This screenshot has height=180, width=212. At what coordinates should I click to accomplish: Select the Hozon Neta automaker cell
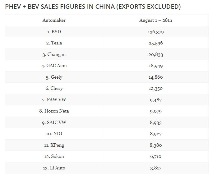pos(54,111)
